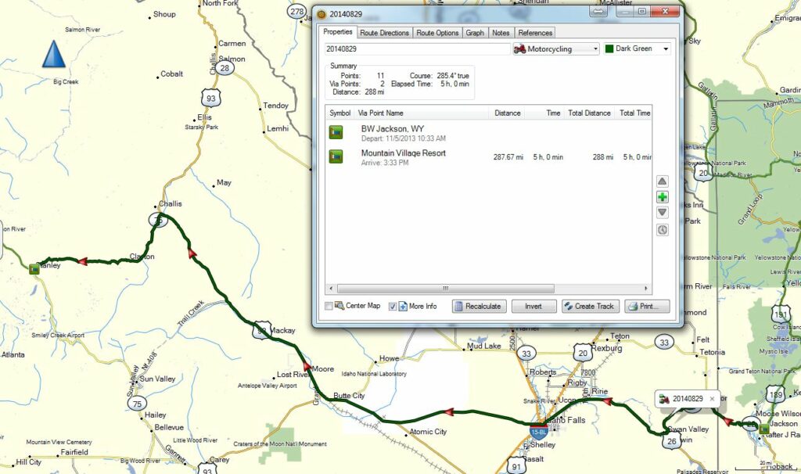Enable the Center Map checkbox
Viewport: 801px width, 474px height.
coord(329,306)
